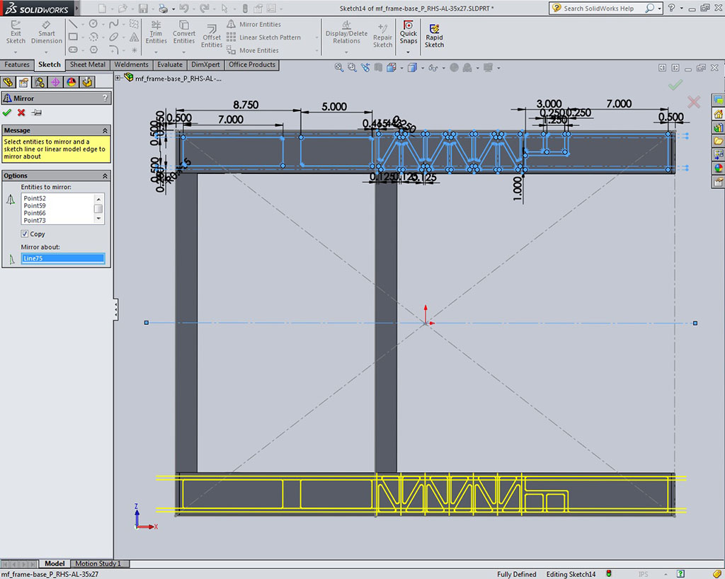Screen dimensions: 725x579
Task: Open the Weldments tab
Action: tap(131, 64)
